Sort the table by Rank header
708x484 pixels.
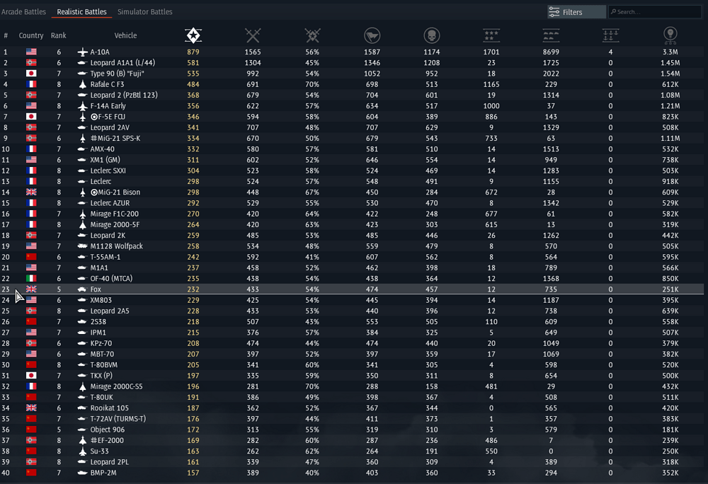click(x=59, y=35)
